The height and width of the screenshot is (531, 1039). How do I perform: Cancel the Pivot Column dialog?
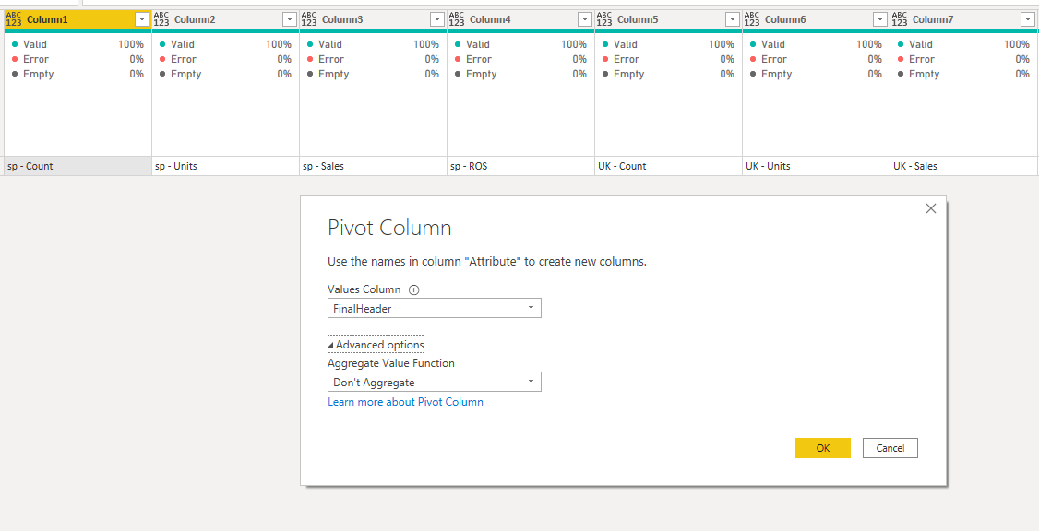click(890, 448)
